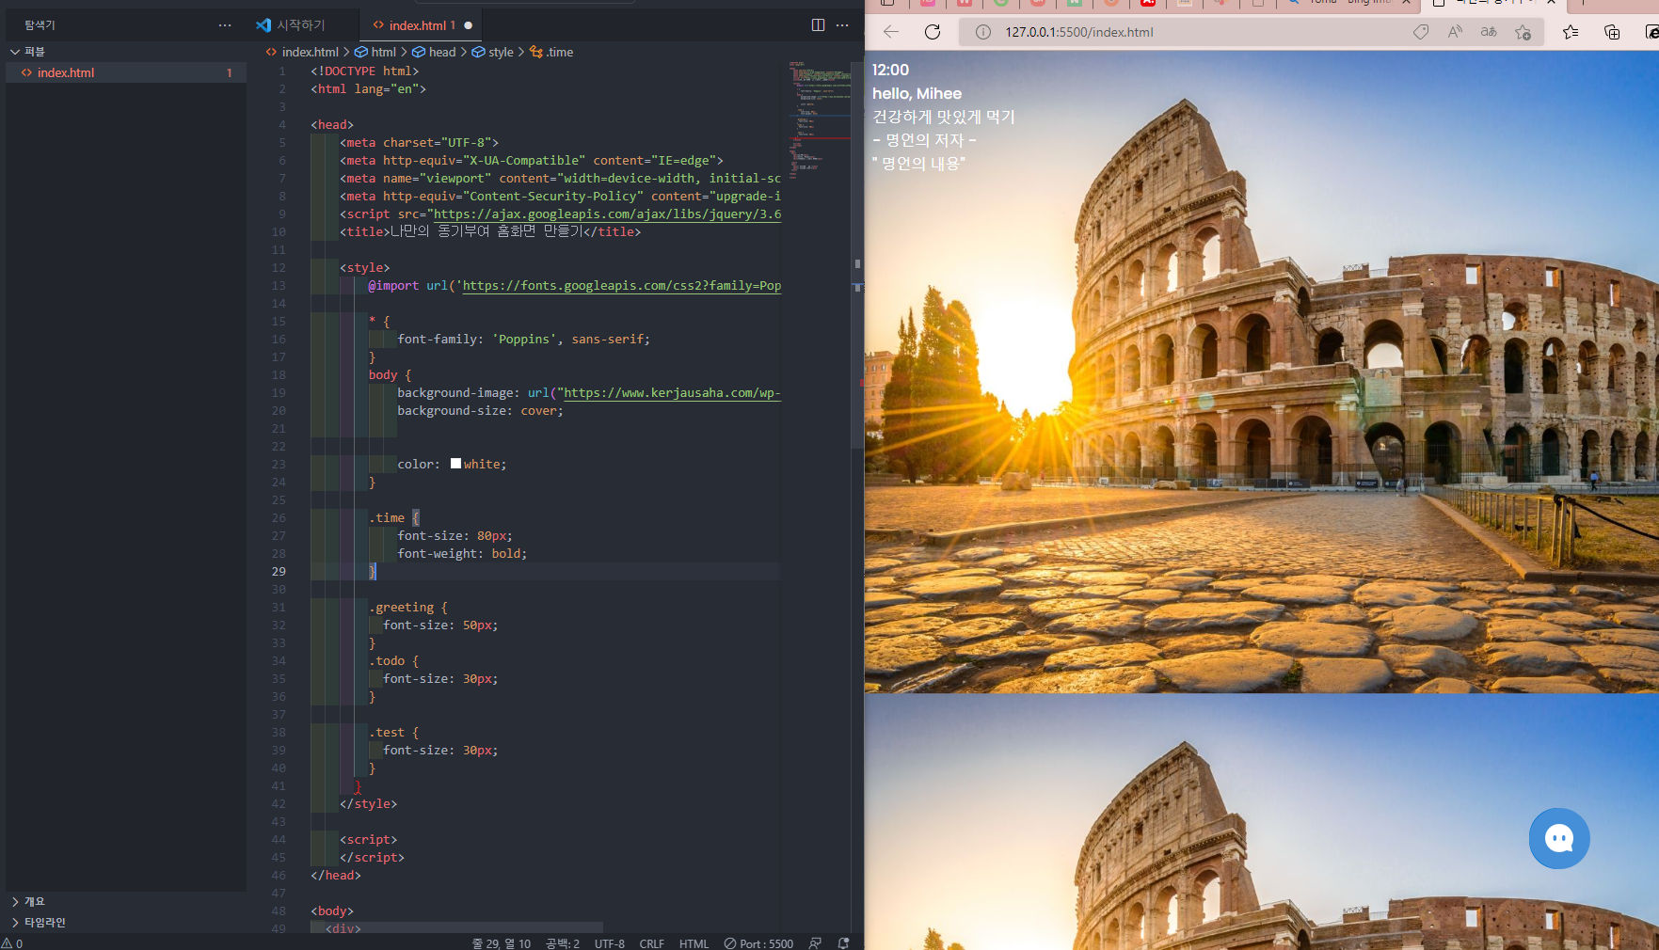The height and width of the screenshot is (950, 1659).
Task: Open the kerjausaha background image URL
Action: [x=672, y=393]
